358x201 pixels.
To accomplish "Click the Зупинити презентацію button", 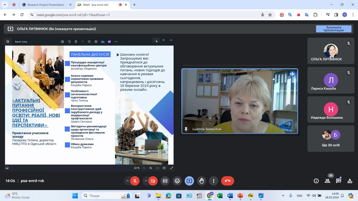I will (333, 29).
